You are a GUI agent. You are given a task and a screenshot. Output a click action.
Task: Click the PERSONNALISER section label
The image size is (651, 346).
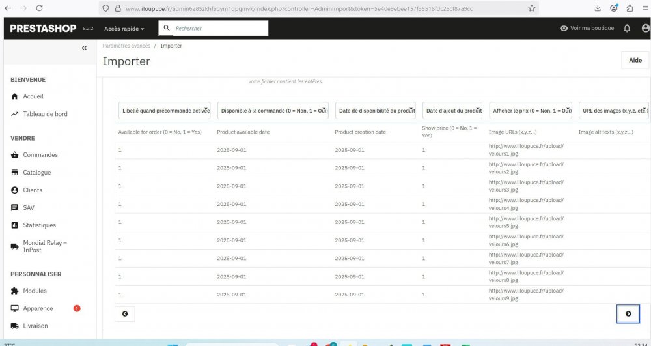point(36,274)
